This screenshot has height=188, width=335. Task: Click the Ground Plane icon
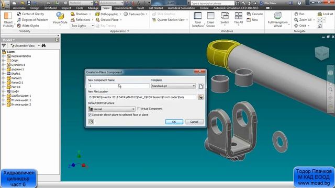pyautogui.click(x=97, y=20)
